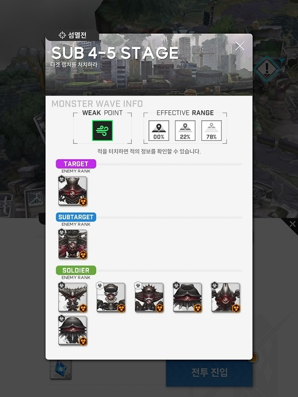Select the 섬멸전 mode tab
298x397 pixels.
(72, 35)
